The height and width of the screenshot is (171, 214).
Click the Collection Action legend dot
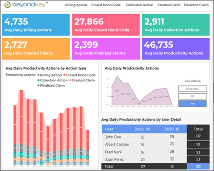point(39,80)
